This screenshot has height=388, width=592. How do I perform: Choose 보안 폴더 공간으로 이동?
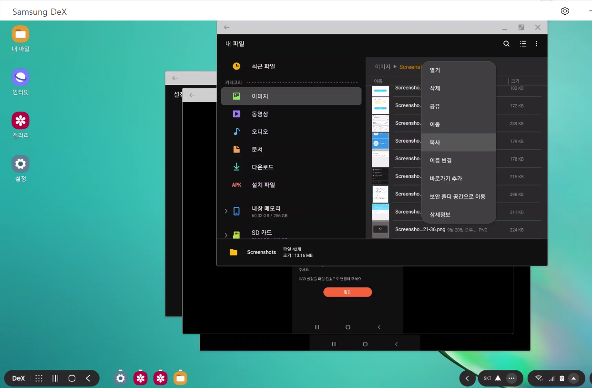459,196
